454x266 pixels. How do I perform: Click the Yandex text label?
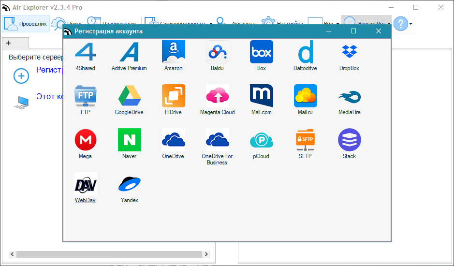coord(130,200)
